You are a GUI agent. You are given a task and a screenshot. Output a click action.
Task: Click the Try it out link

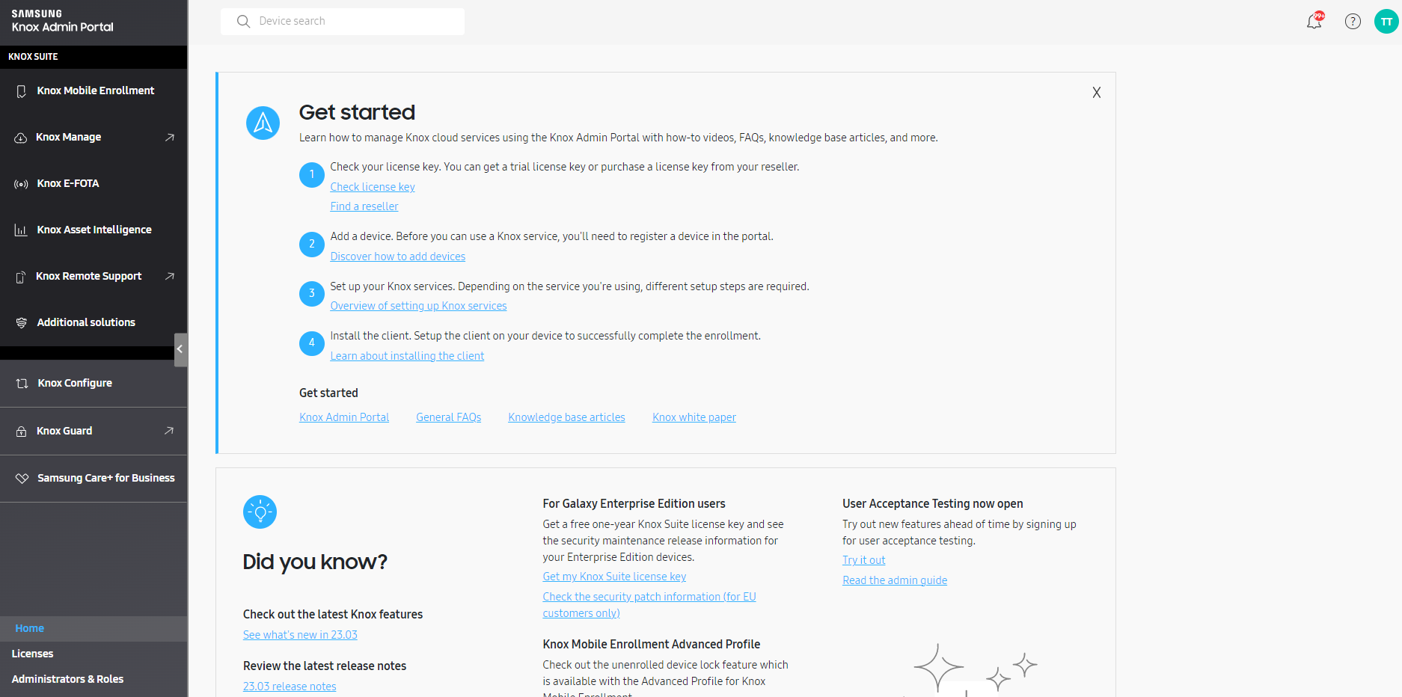(x=864, y=560)
